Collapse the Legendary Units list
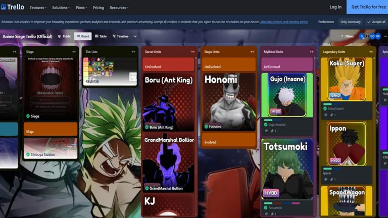This screenshot has height=218, width=388. tap(370, 51)
